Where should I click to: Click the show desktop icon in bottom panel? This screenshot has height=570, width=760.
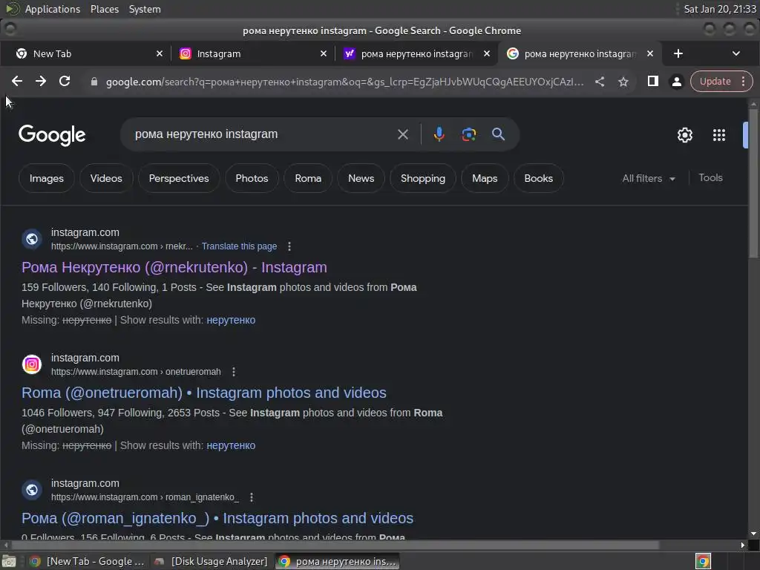pyautogui.click(x=8, y=561)
